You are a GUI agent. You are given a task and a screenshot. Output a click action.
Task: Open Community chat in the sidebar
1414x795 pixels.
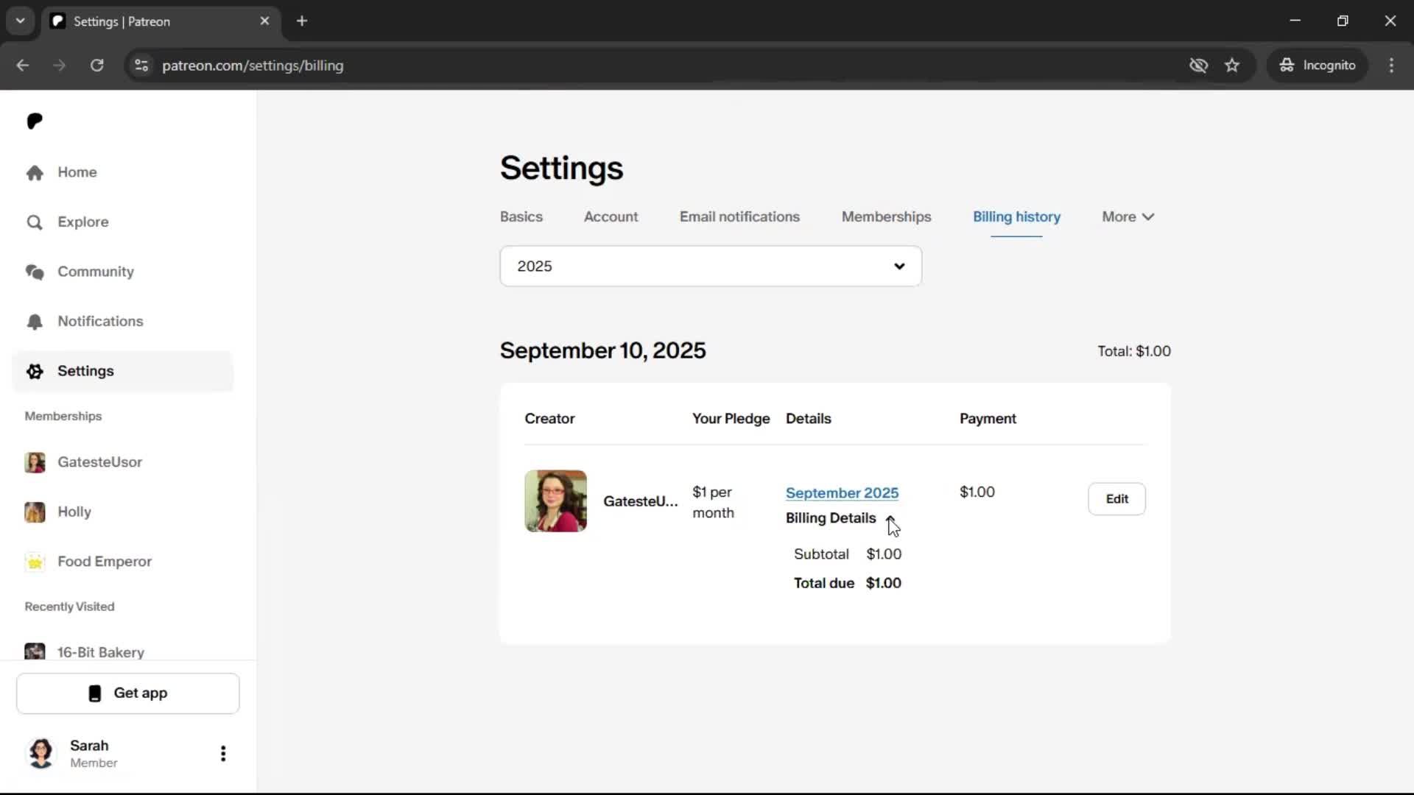coord(80,272)
